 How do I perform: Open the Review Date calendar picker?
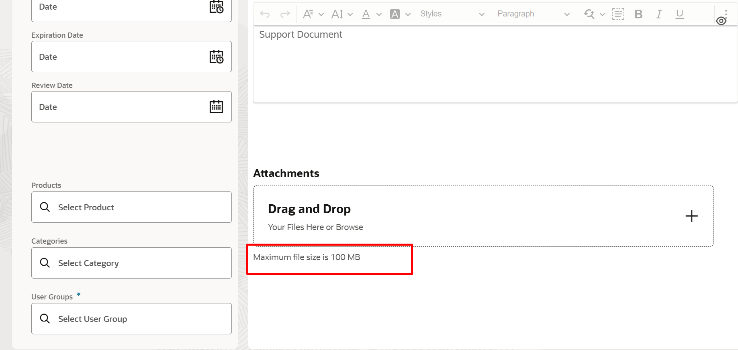click(x=216, y=107)
